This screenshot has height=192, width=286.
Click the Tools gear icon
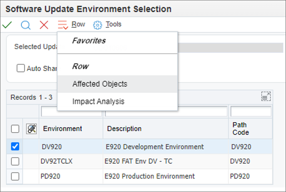click(x=98, y=25)
